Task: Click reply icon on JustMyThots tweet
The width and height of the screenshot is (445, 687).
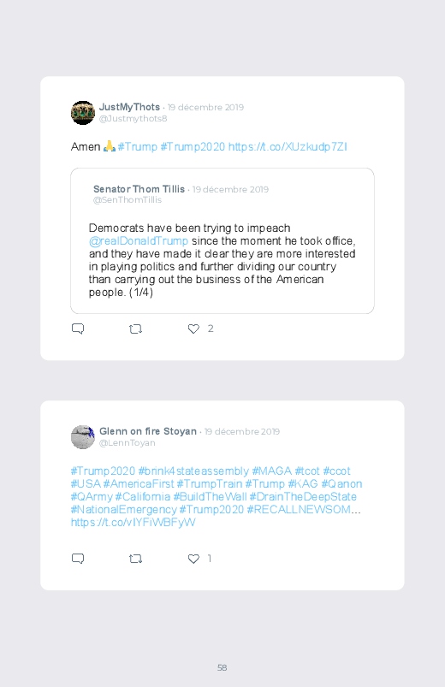Action: [x=78, y=329]
